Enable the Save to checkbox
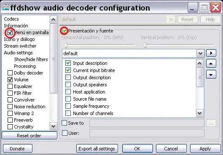Viewport: 223px width, 155px height. tap(64, 123)
